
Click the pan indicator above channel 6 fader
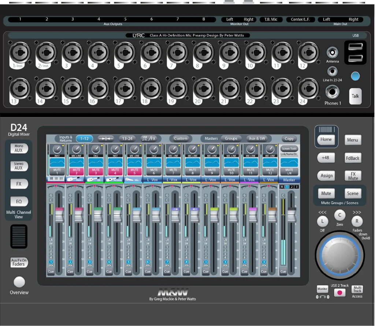point(153,186)
